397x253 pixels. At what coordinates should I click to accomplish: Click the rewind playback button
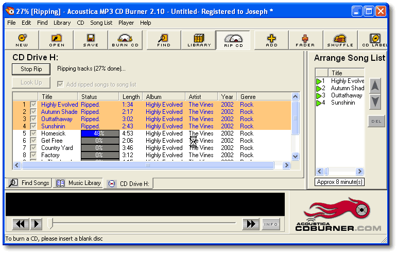pyautogui.click(x=20, y=224)
